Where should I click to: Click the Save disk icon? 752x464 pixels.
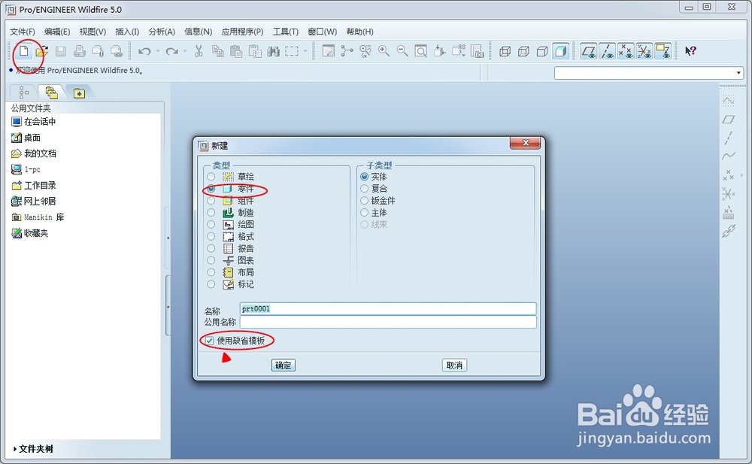pyautogui.click(x=60, y=51)
